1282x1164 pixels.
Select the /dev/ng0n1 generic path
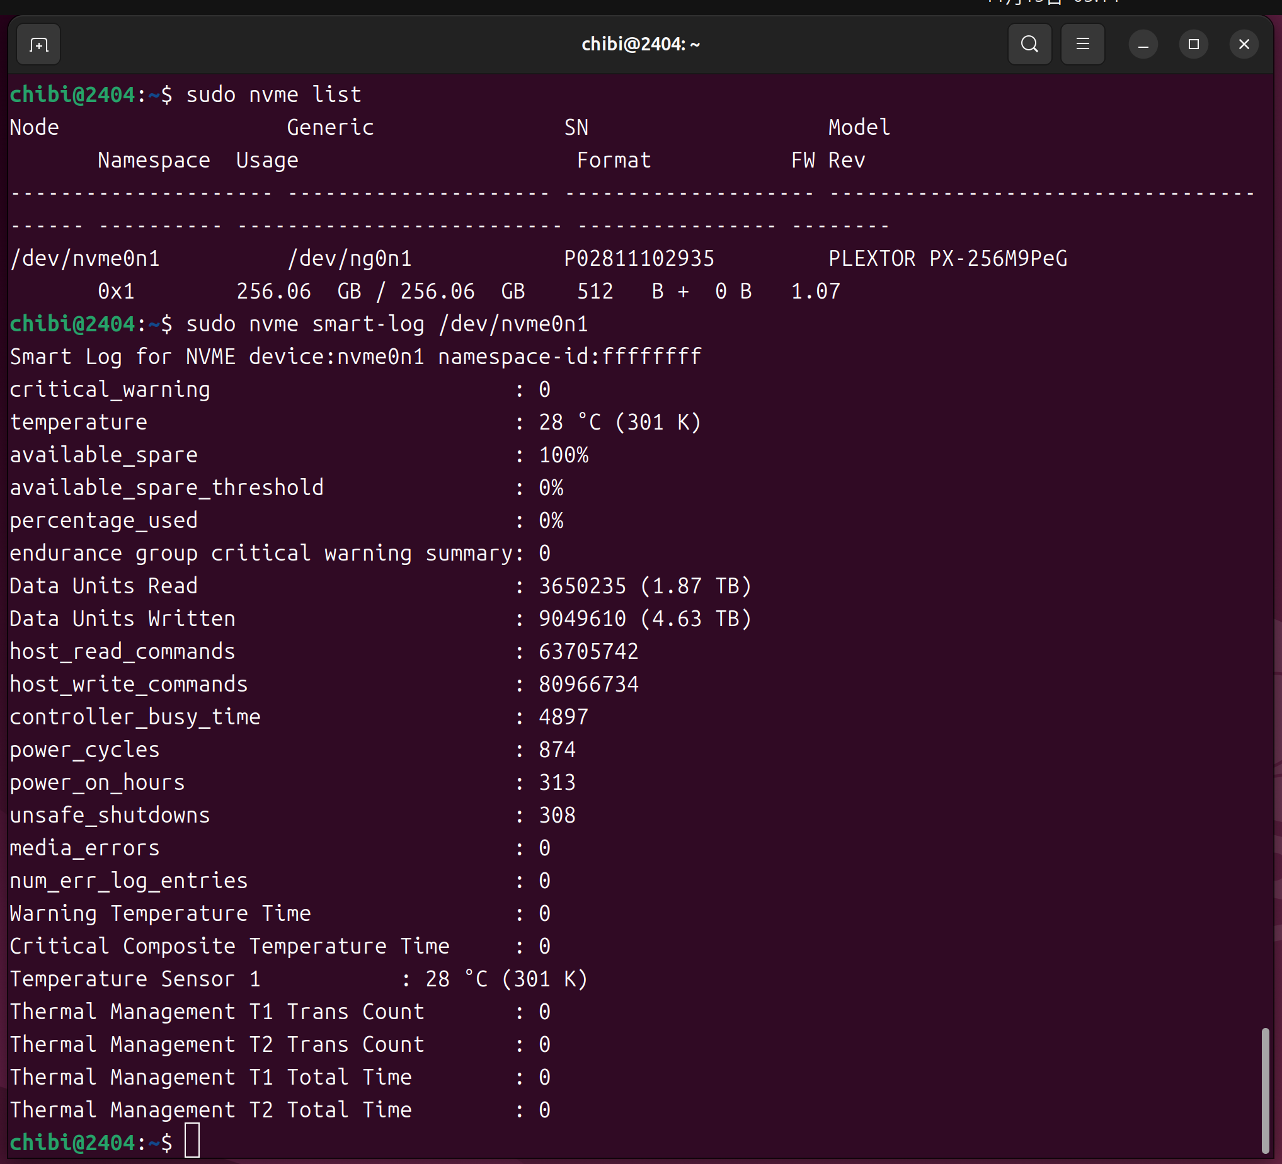pyautogui.click(x=349, y=259)
